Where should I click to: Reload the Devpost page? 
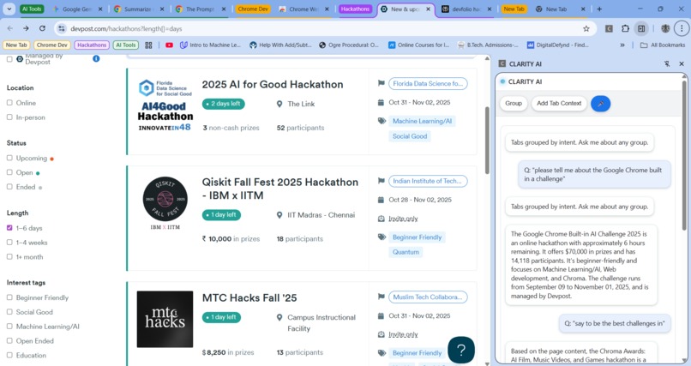[x=42, y=28]
